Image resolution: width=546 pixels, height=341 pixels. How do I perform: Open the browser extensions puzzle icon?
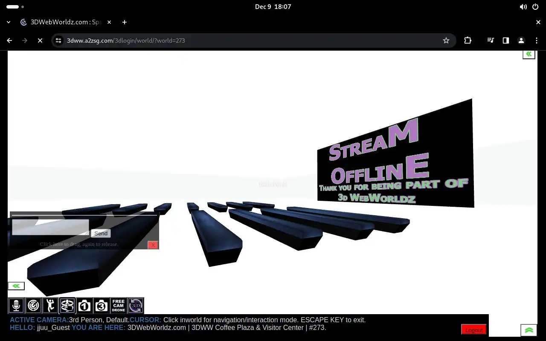(x=468, y=40)
